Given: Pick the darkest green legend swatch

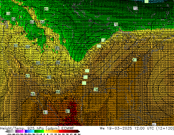Looking at the screenshot, I should 35,131.
